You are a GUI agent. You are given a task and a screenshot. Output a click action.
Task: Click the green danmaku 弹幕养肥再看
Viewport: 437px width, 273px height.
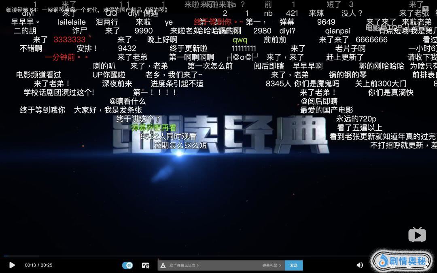154,128
